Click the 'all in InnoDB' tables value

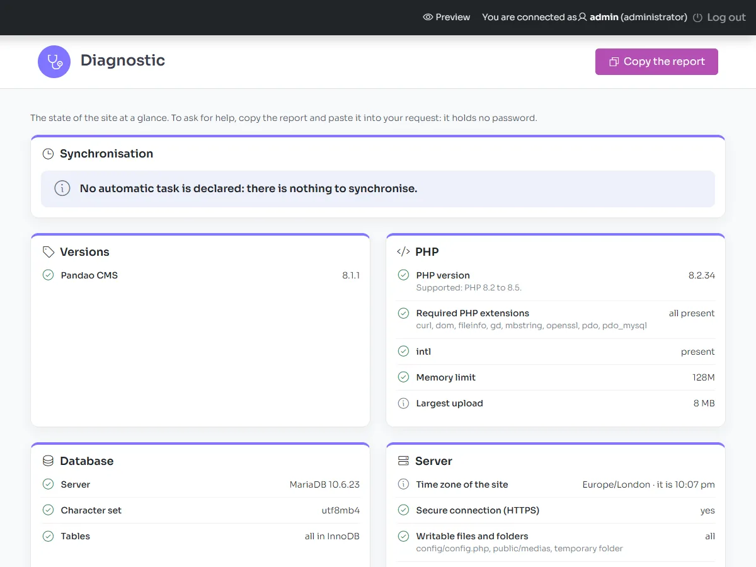tap(332, 536)
